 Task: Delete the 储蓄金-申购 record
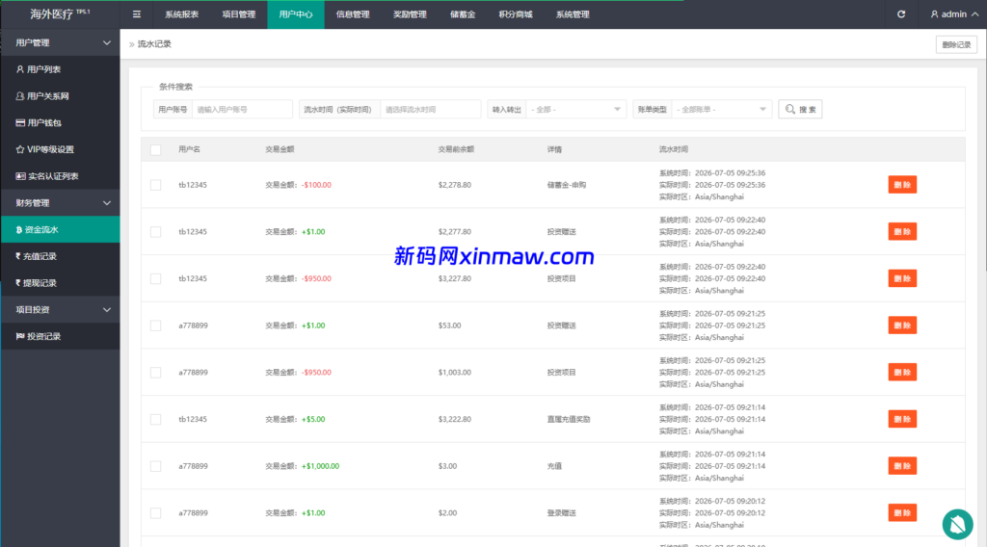pos(902,185)
